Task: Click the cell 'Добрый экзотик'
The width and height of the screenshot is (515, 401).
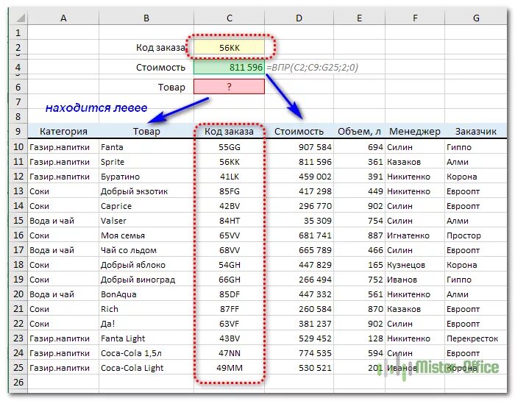Action: 146,191
